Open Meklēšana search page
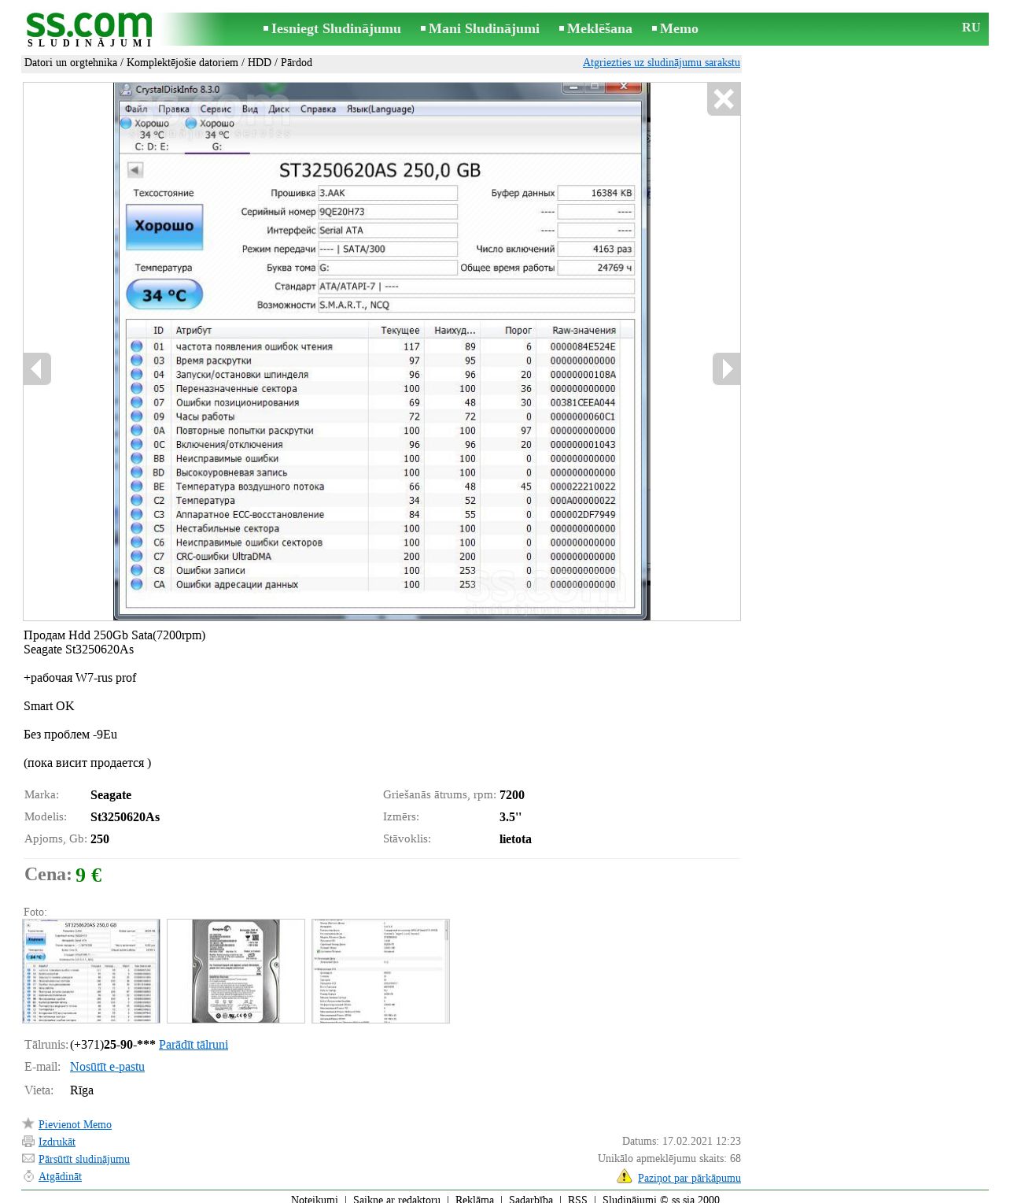This screenshot has height=1203, width=1010. [599, 28]
